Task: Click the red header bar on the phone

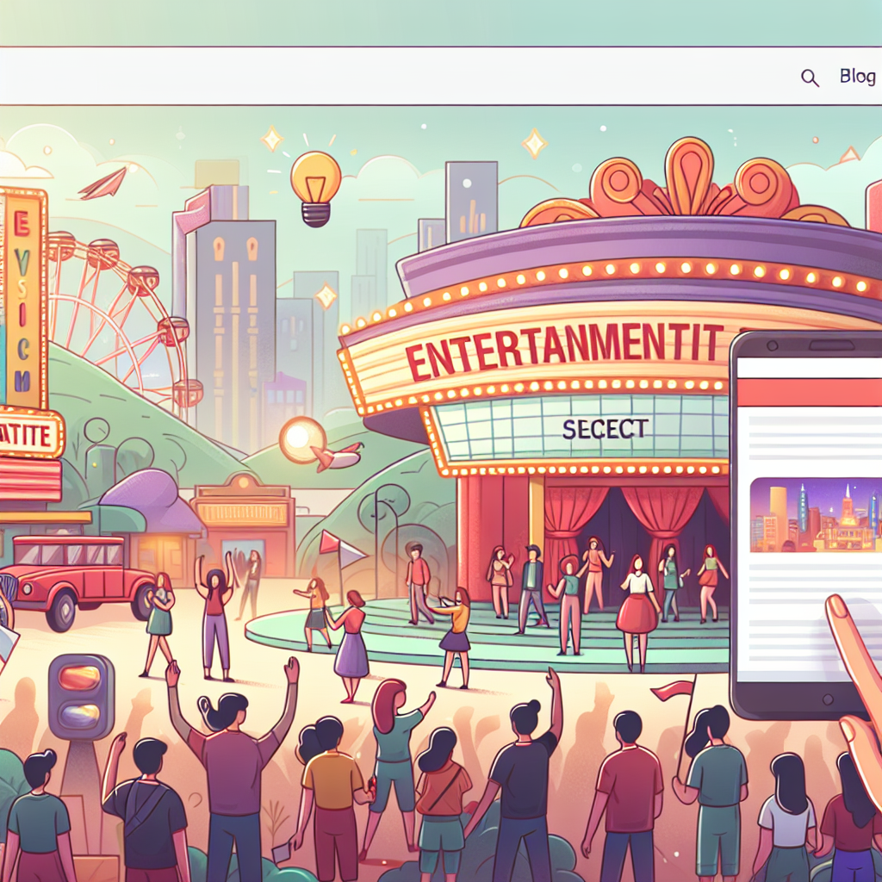Action: [810, 391]
